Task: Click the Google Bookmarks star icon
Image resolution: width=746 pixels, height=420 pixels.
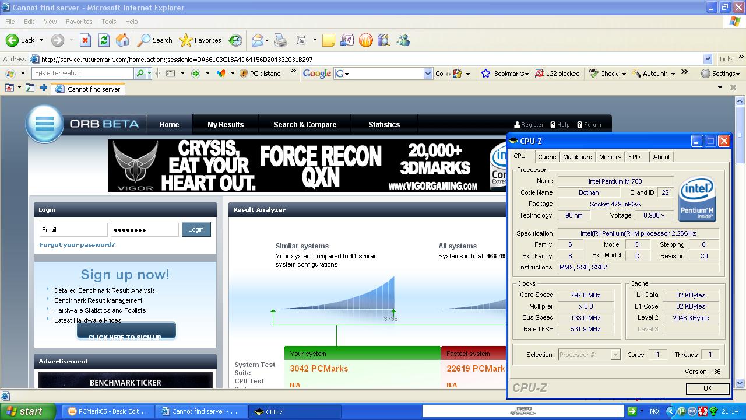Action: pyautogui.click(x=485, y=73)
